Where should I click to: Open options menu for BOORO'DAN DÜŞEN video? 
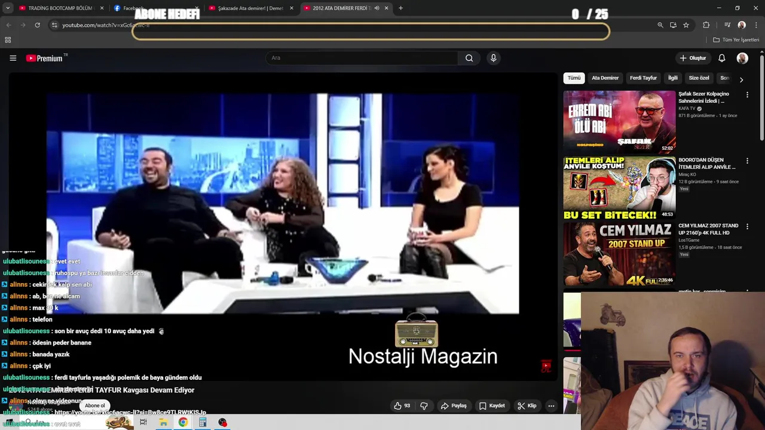coord(747,161)
